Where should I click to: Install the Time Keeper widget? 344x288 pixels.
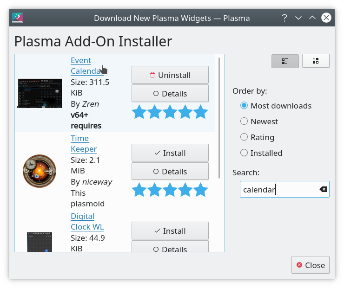click(x=170, y=153)
